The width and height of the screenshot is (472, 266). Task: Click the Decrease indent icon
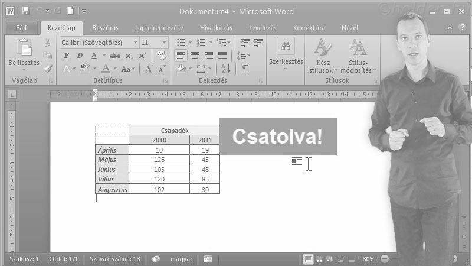click(x=245, y=42)
